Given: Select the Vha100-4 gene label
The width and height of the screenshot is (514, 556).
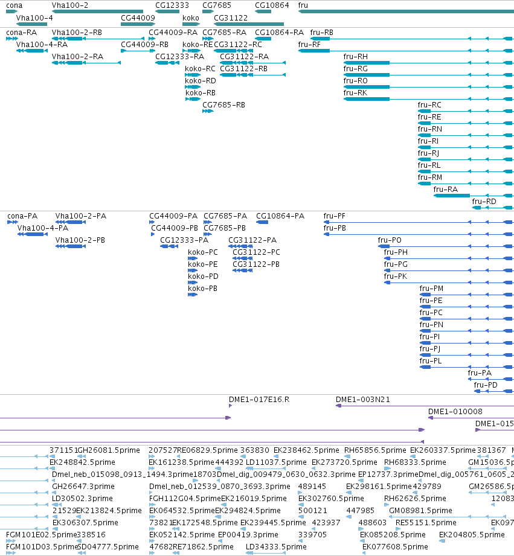Looking at the screenshot, I should tap(34, 18).
